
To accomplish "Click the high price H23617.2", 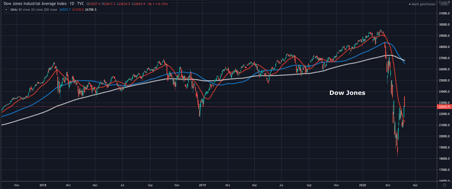I will click(109, 4).
